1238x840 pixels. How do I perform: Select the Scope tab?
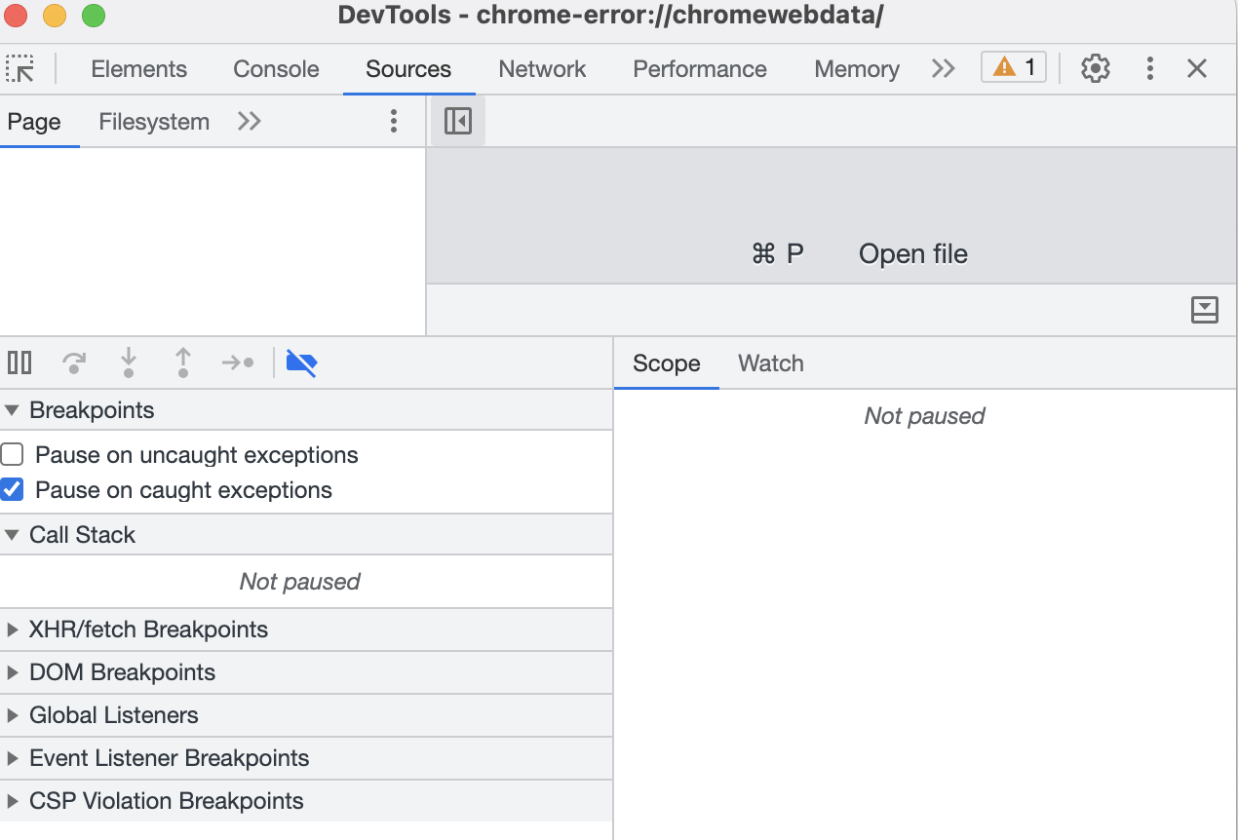667,363
